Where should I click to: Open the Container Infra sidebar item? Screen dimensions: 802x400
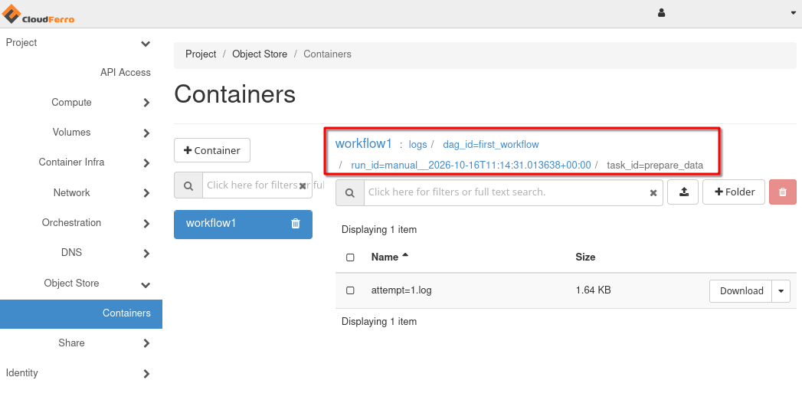coord(71,162)
